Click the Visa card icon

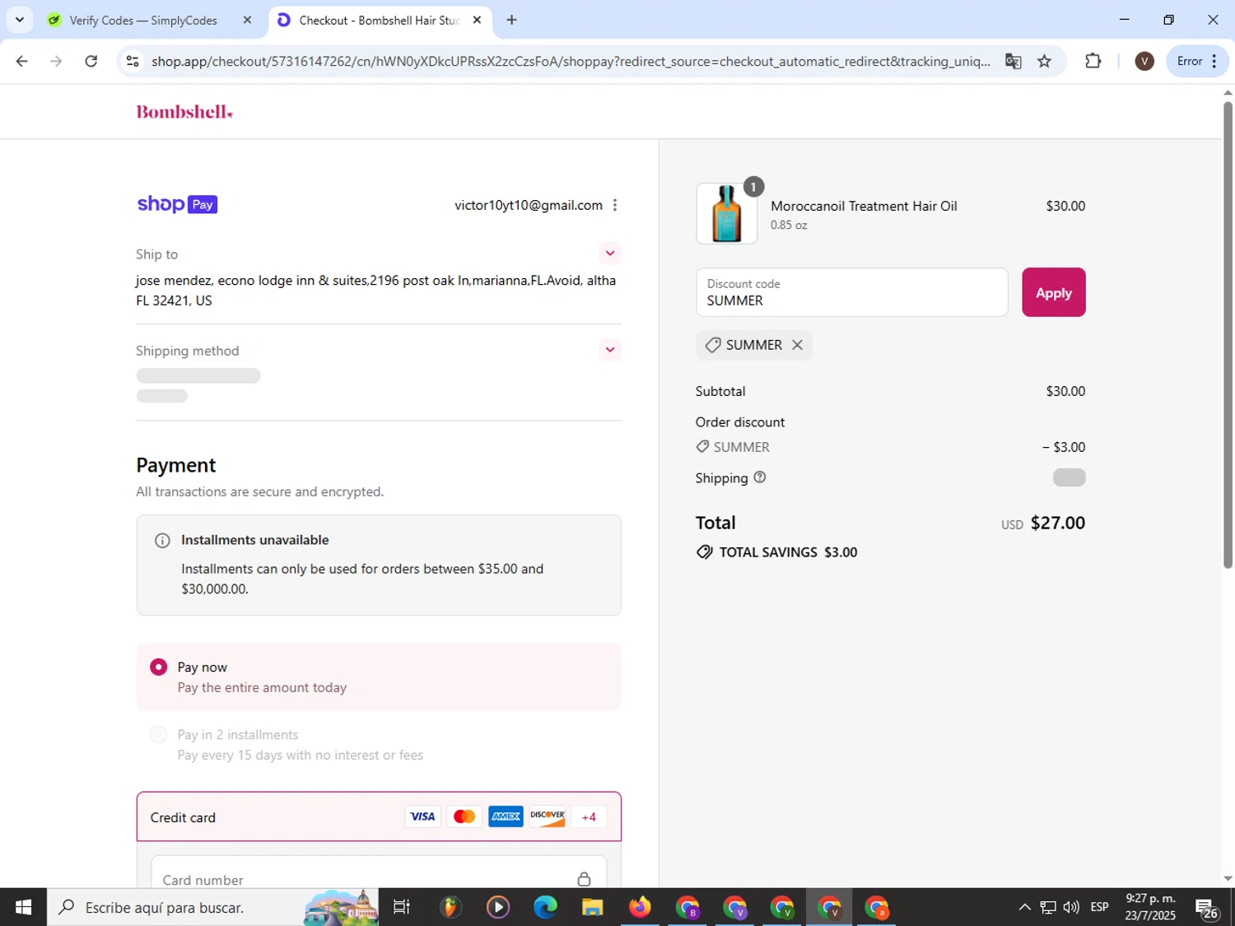click(422, 817)
